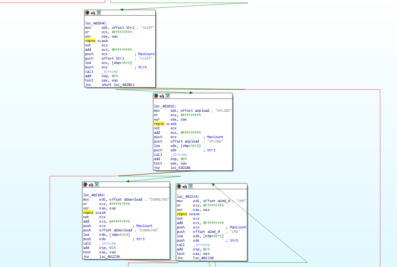
Task: Follow the _strncmp call in the DOWNLOAD block
Action: 107,244
